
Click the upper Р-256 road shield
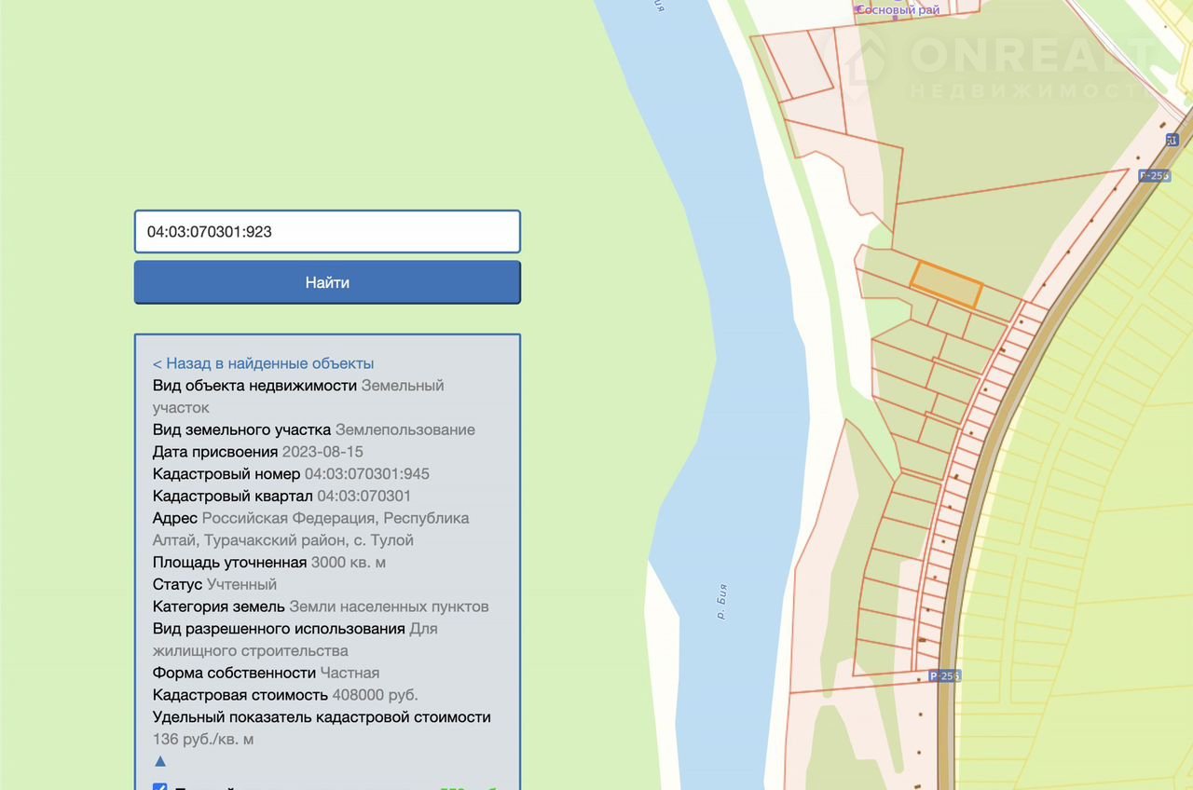(1154, 175)
